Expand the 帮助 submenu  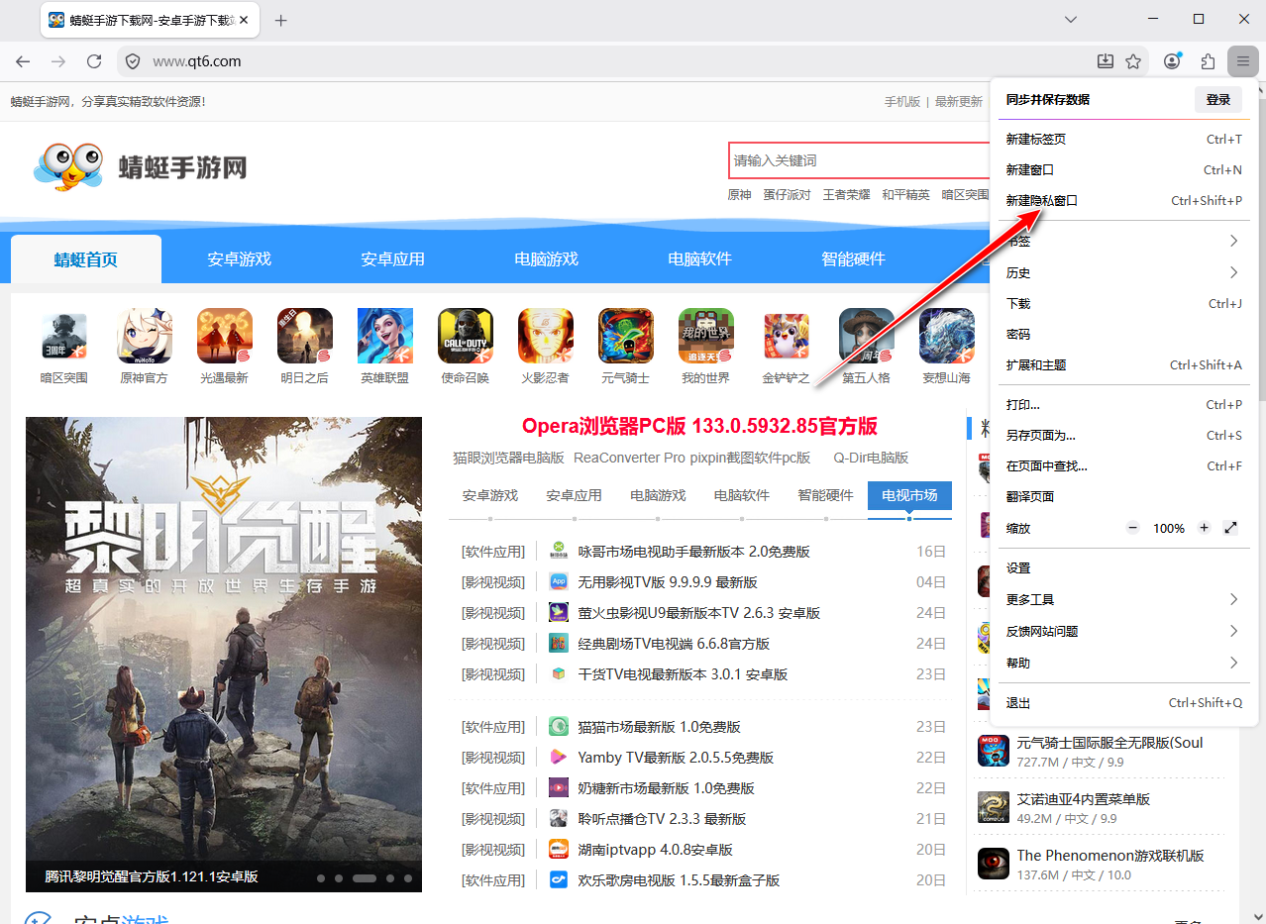(1124, 663)
